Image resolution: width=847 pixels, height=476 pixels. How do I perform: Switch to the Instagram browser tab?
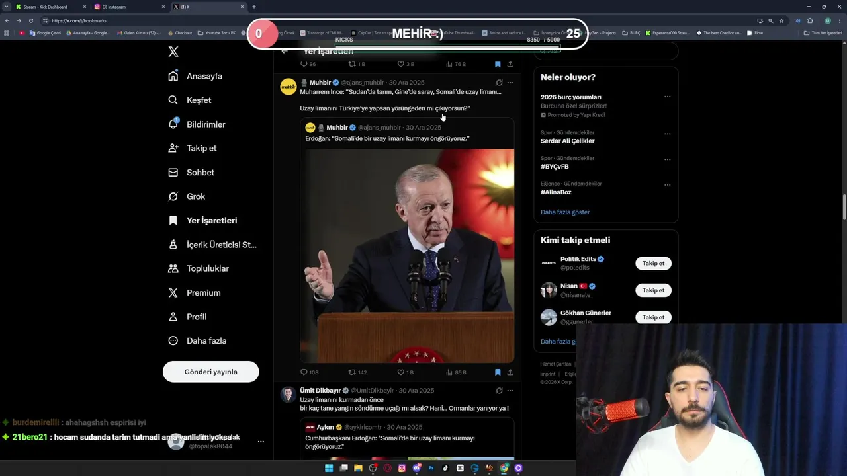pyautogui.click(x=130, y=7)
